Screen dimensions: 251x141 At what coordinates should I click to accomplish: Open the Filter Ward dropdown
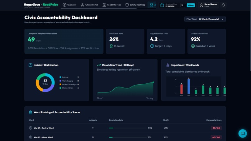(205, 19)
